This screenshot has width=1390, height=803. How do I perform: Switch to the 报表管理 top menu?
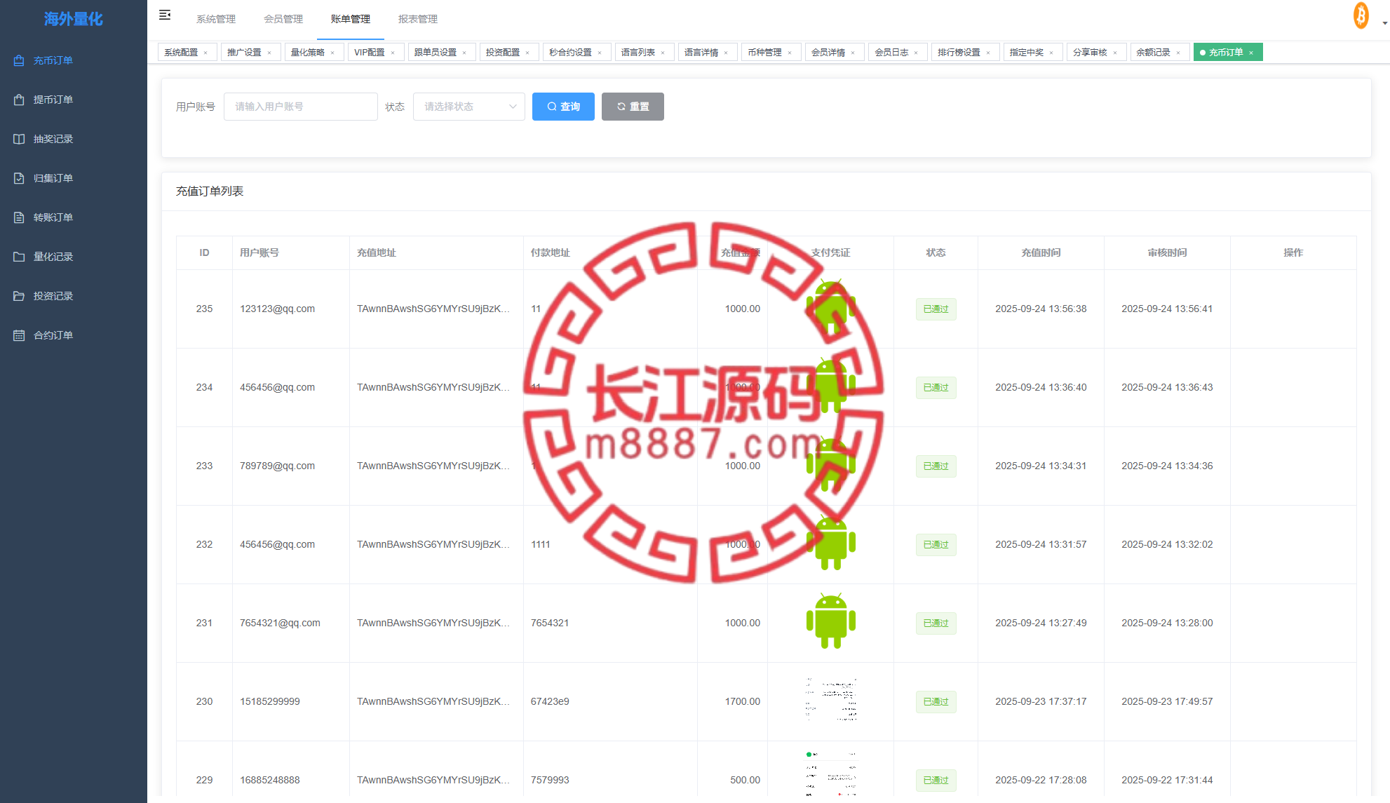(418, 19)
